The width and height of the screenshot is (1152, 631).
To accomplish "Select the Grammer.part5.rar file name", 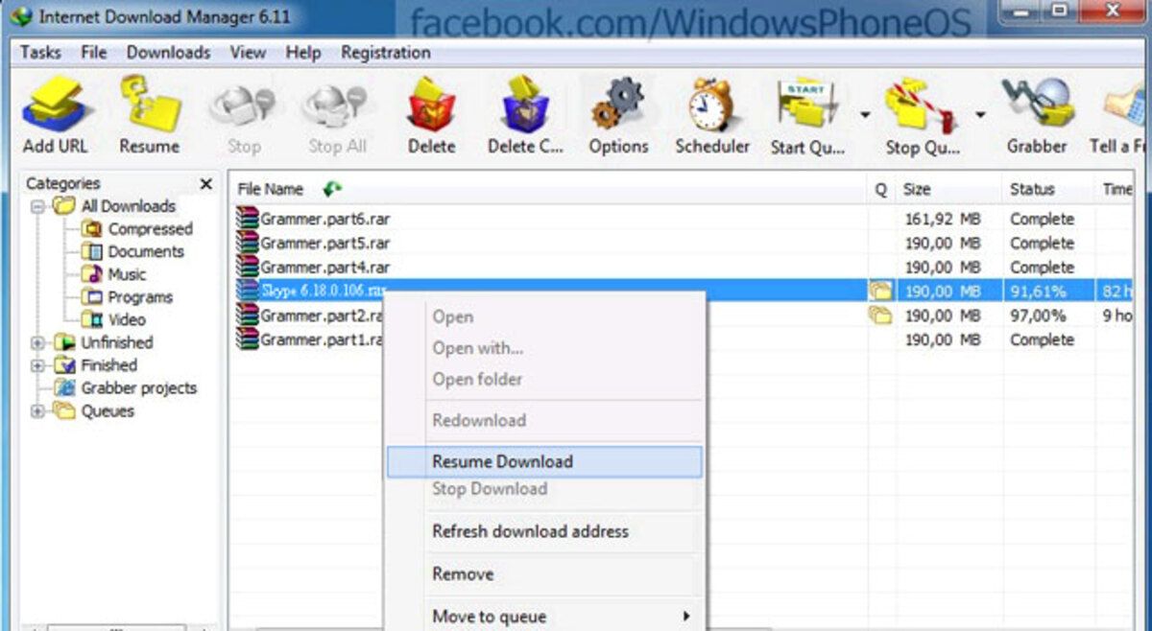I will 325,243.
